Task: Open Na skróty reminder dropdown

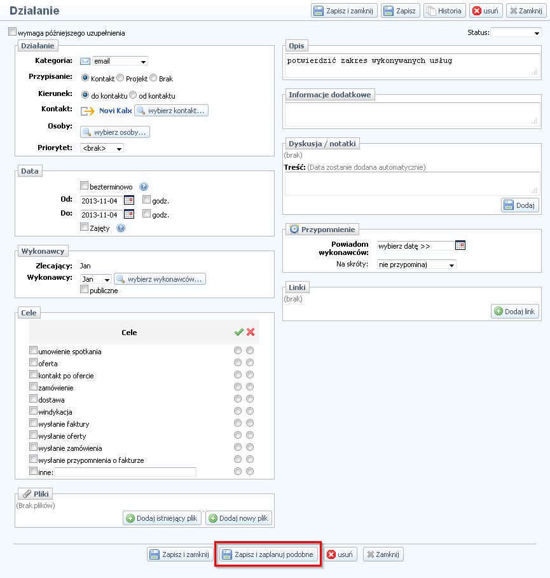Action: [x=416, y=265]
